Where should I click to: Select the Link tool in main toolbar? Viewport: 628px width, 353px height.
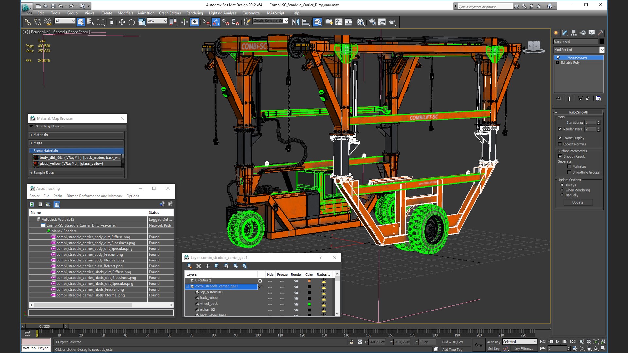click(x=28, y=22)
